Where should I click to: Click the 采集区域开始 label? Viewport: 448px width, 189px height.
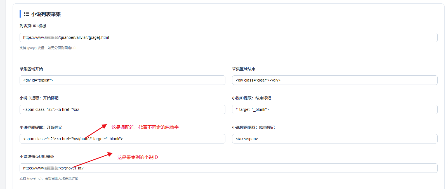coord(31,69)
